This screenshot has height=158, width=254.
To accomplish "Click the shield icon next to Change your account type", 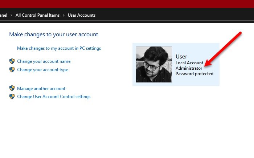I will pos(12,70).
